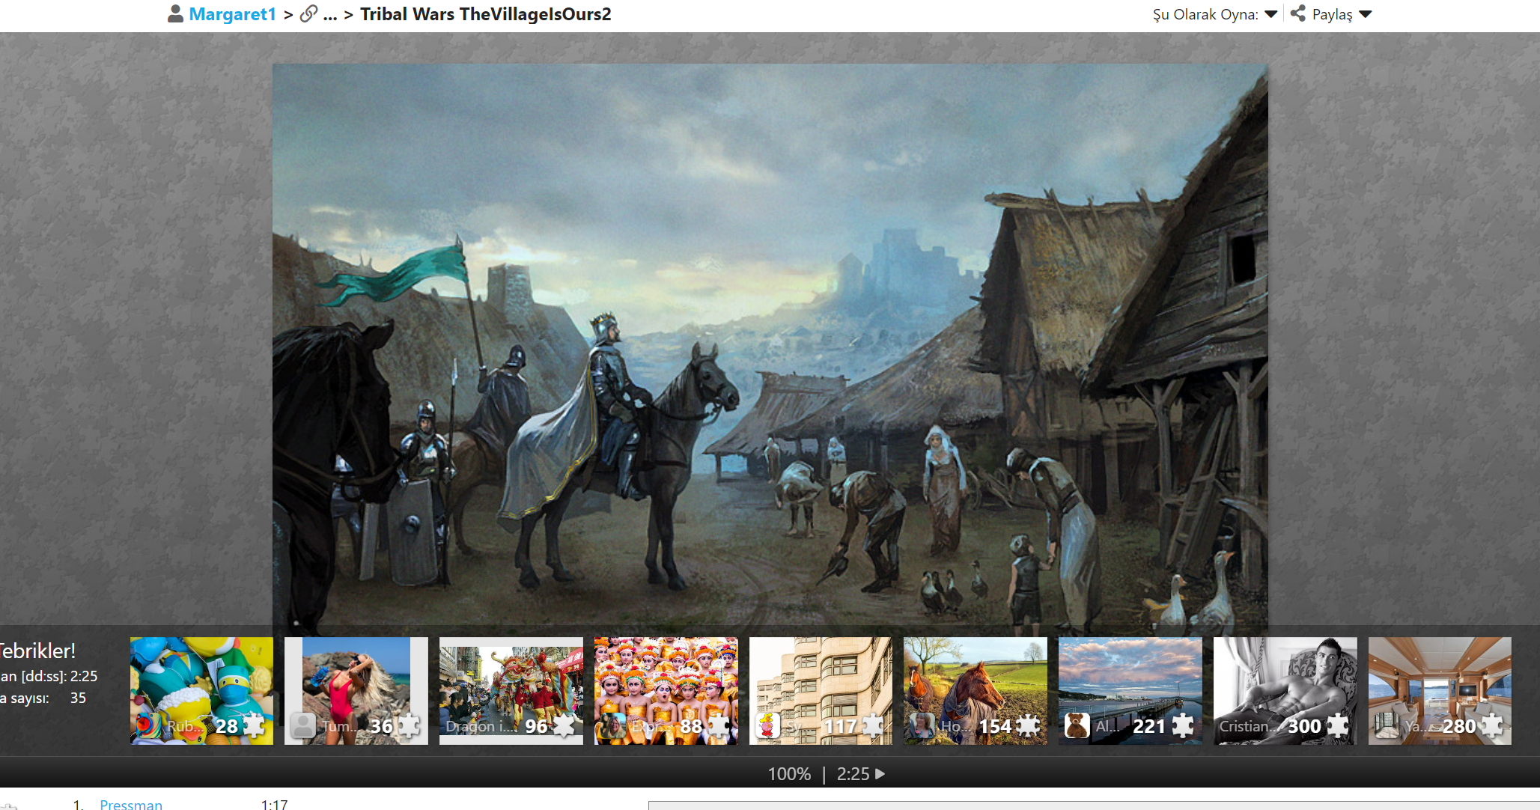Image resolution: width=1540 pixels, height=810 pixels.
Task: Click the 100% completion indicator
Action: (789, 774)
